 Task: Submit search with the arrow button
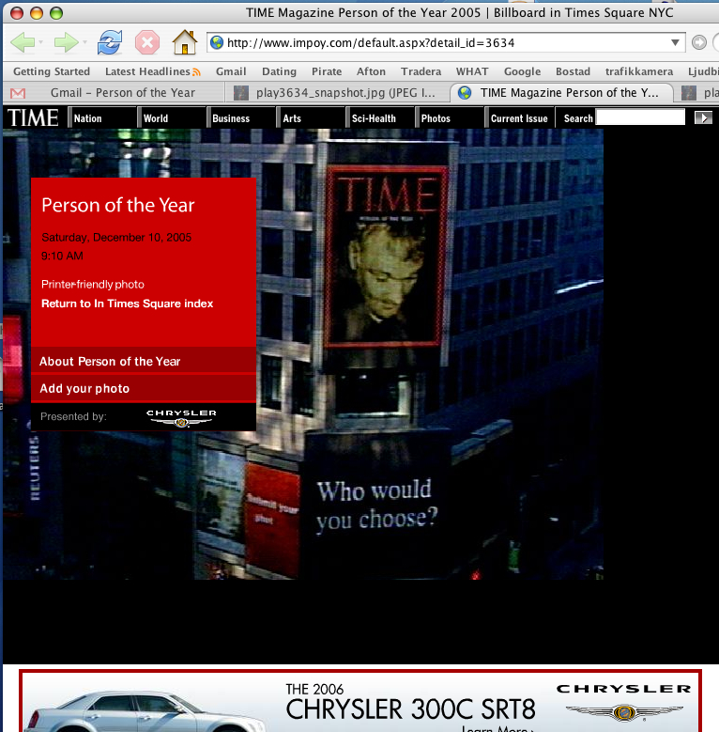[x=703, y=117]
